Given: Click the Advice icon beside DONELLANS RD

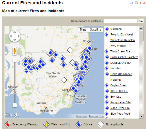Looking at the screenshot, I should [107, 63].
